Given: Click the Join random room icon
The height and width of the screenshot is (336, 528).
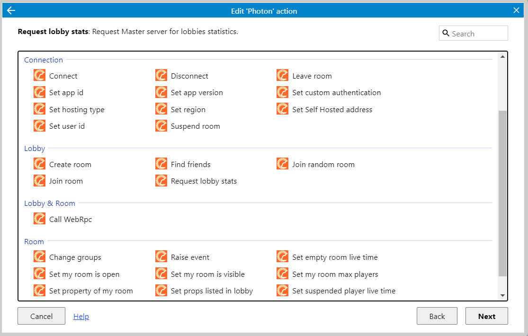Looking at the screenshot, I should [282, 164].
